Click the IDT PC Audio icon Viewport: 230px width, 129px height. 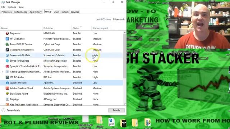[7, 77]
